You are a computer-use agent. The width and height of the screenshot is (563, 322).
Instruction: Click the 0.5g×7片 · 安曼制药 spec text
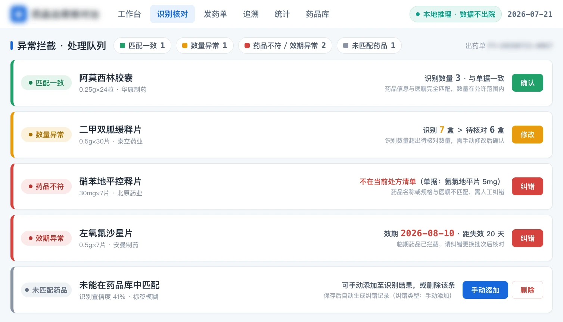coord(109,245)
